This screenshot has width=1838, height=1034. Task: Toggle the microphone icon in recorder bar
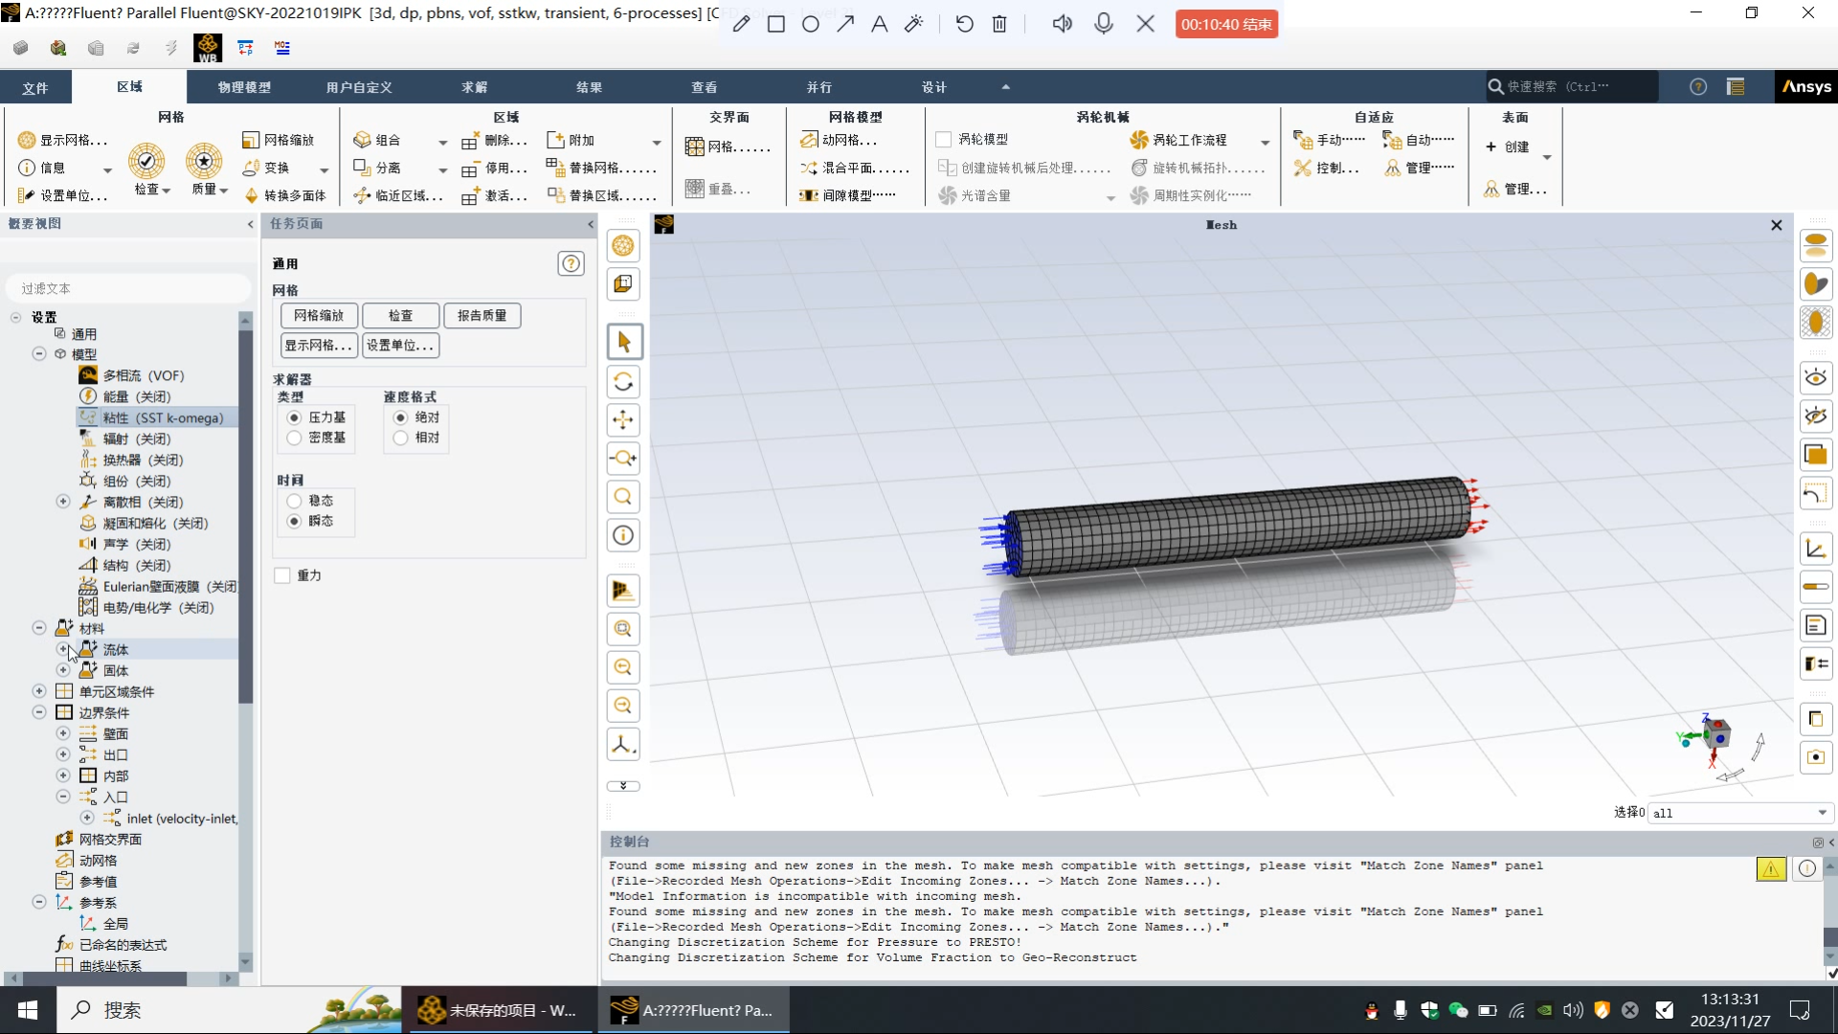[x=1104, y=24]
